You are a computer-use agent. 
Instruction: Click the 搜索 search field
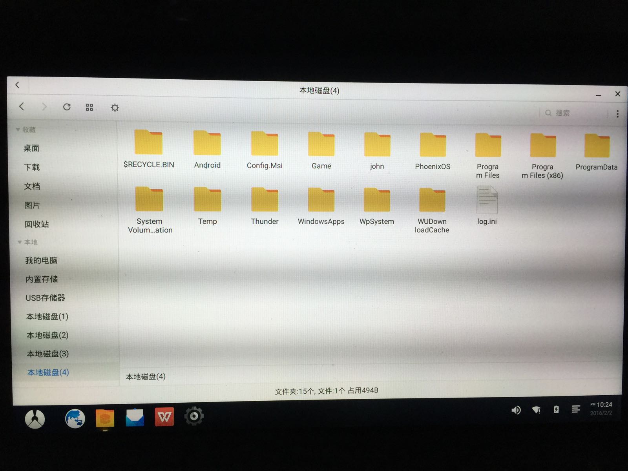pos(575,113)
